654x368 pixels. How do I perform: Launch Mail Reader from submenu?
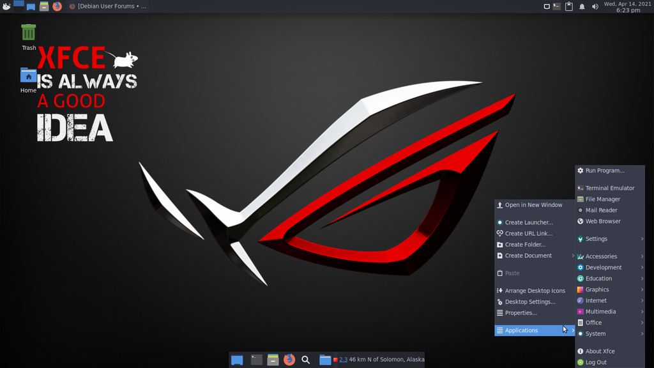click(610, 210)
